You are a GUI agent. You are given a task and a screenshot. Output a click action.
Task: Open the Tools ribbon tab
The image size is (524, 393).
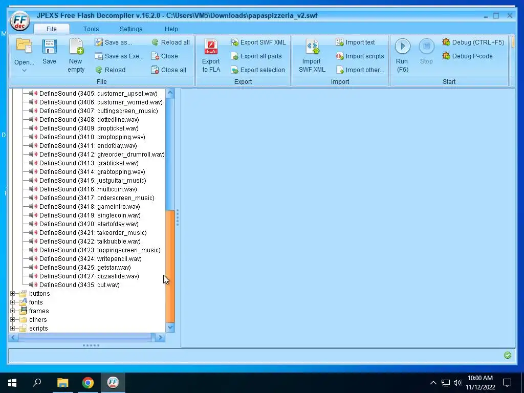pyautogui.click(x=91, y=29)
